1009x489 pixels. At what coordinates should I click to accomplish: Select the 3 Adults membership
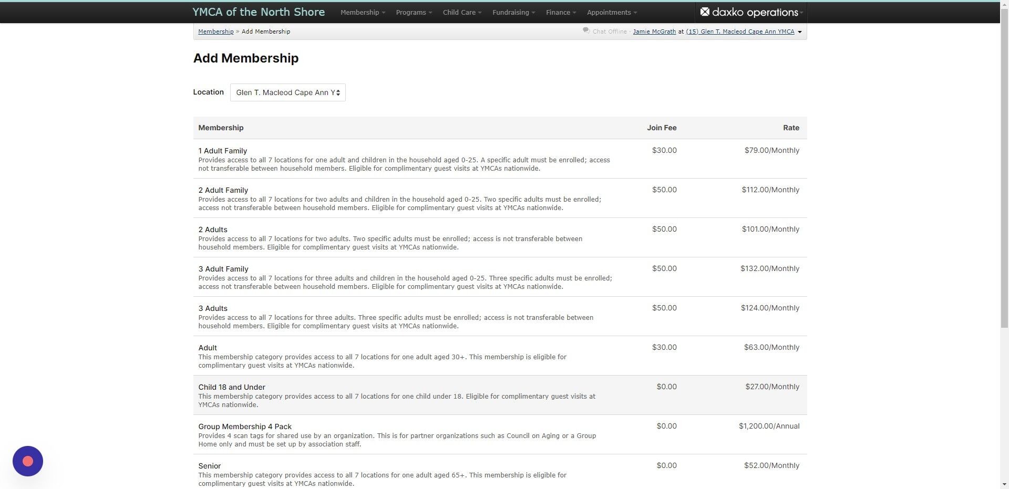213,308
